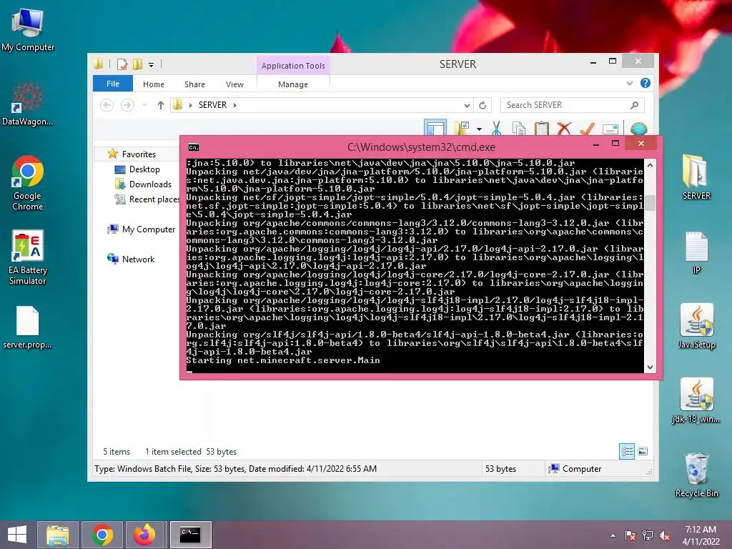Select the DataWagon desktop shortcut
The width and height of the screenshot is (732, 549).
pyautogui.click(x=28, y=104)
